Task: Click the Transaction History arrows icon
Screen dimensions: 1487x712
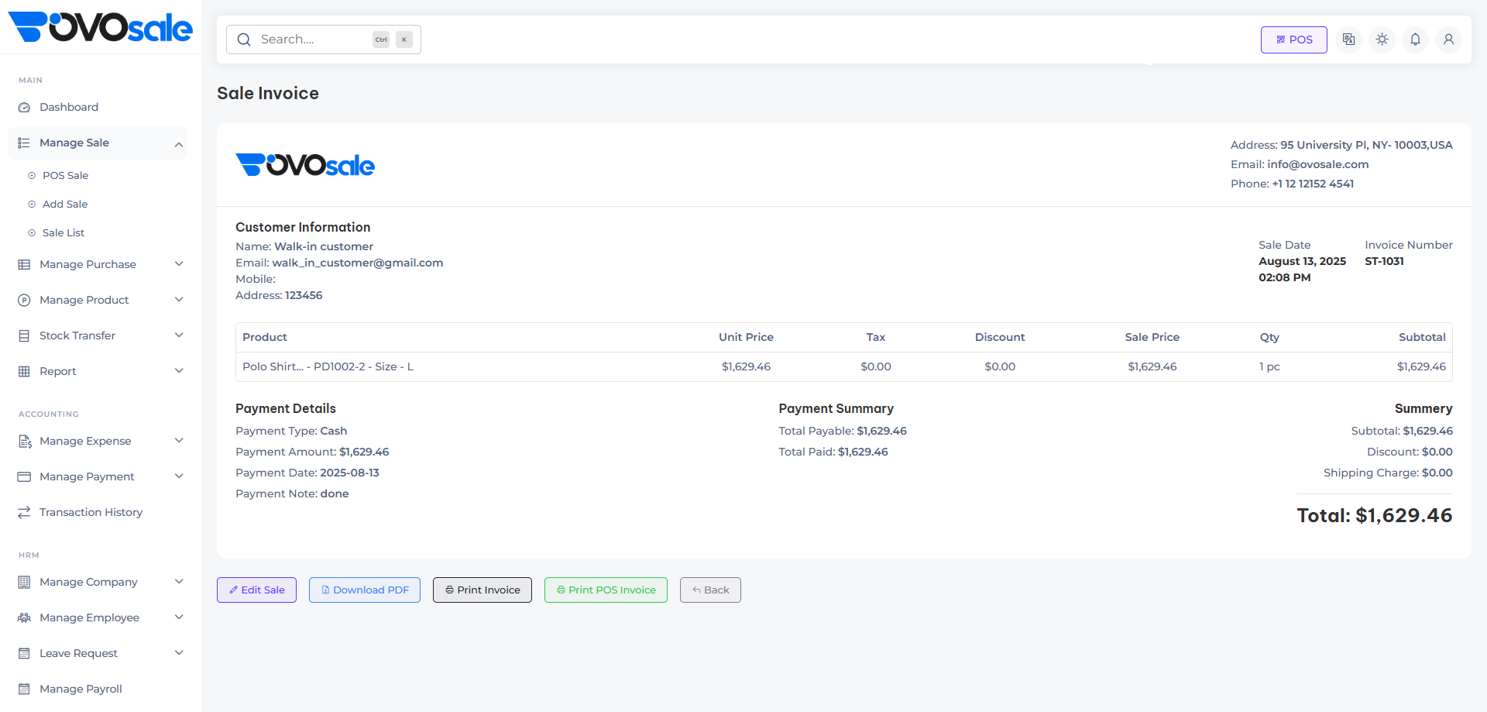Action: [x=24, y=513]
